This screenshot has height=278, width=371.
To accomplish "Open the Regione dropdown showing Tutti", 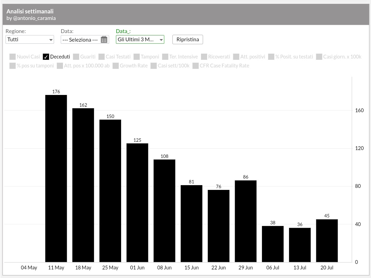I will coord(30,40).
